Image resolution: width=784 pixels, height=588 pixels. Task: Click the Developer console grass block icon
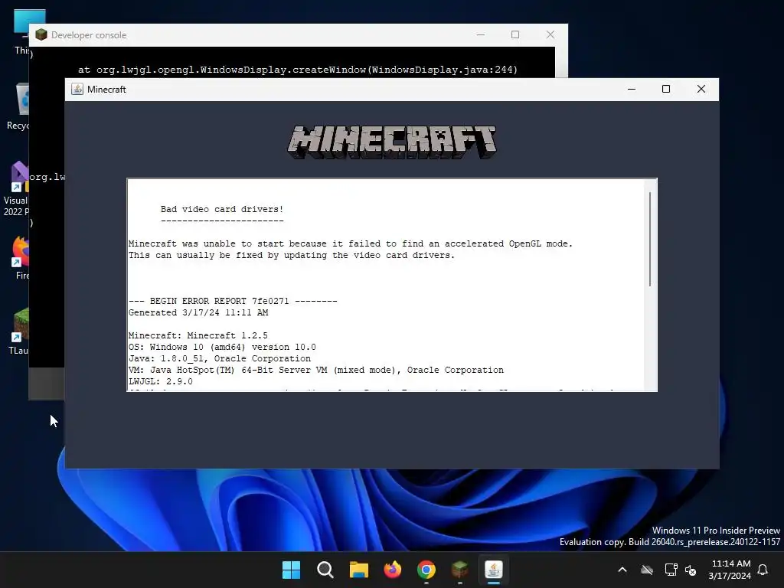click(41, 34)
